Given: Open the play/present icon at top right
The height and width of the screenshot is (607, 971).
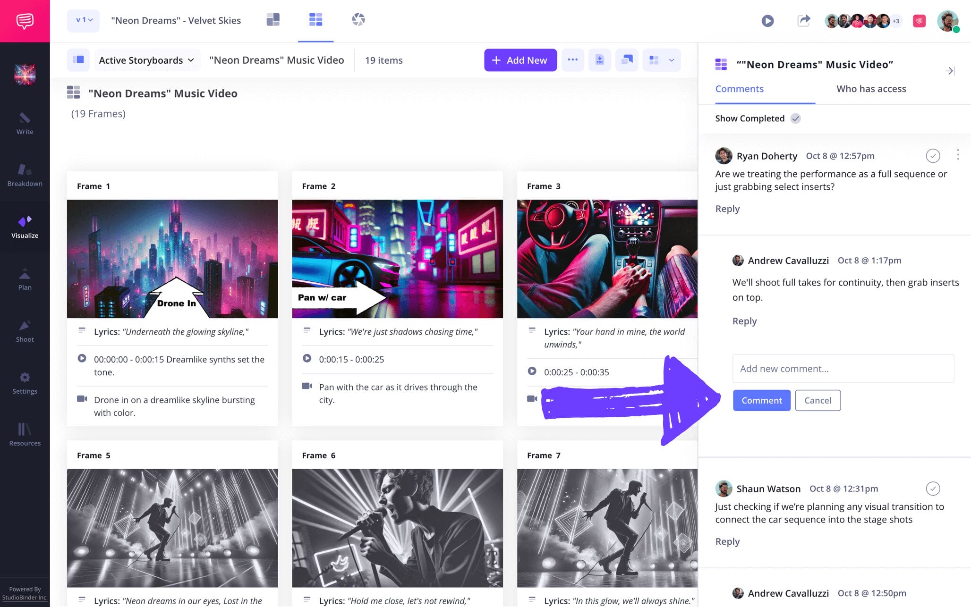Looking at the screenshot, I should 767,21.
